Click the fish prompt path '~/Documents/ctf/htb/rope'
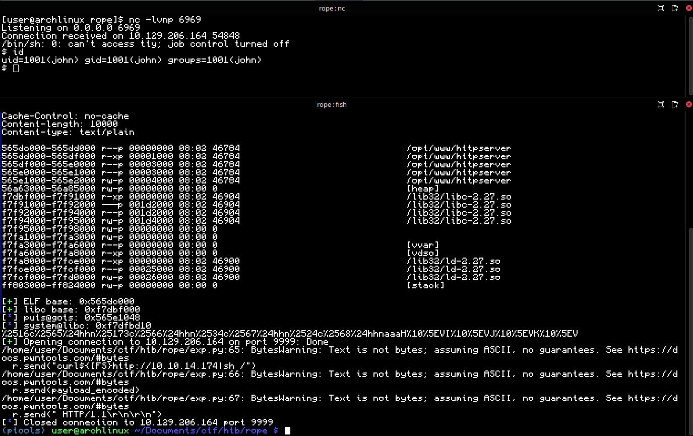Viewport: 693px width, 436px height. point(201,430)
